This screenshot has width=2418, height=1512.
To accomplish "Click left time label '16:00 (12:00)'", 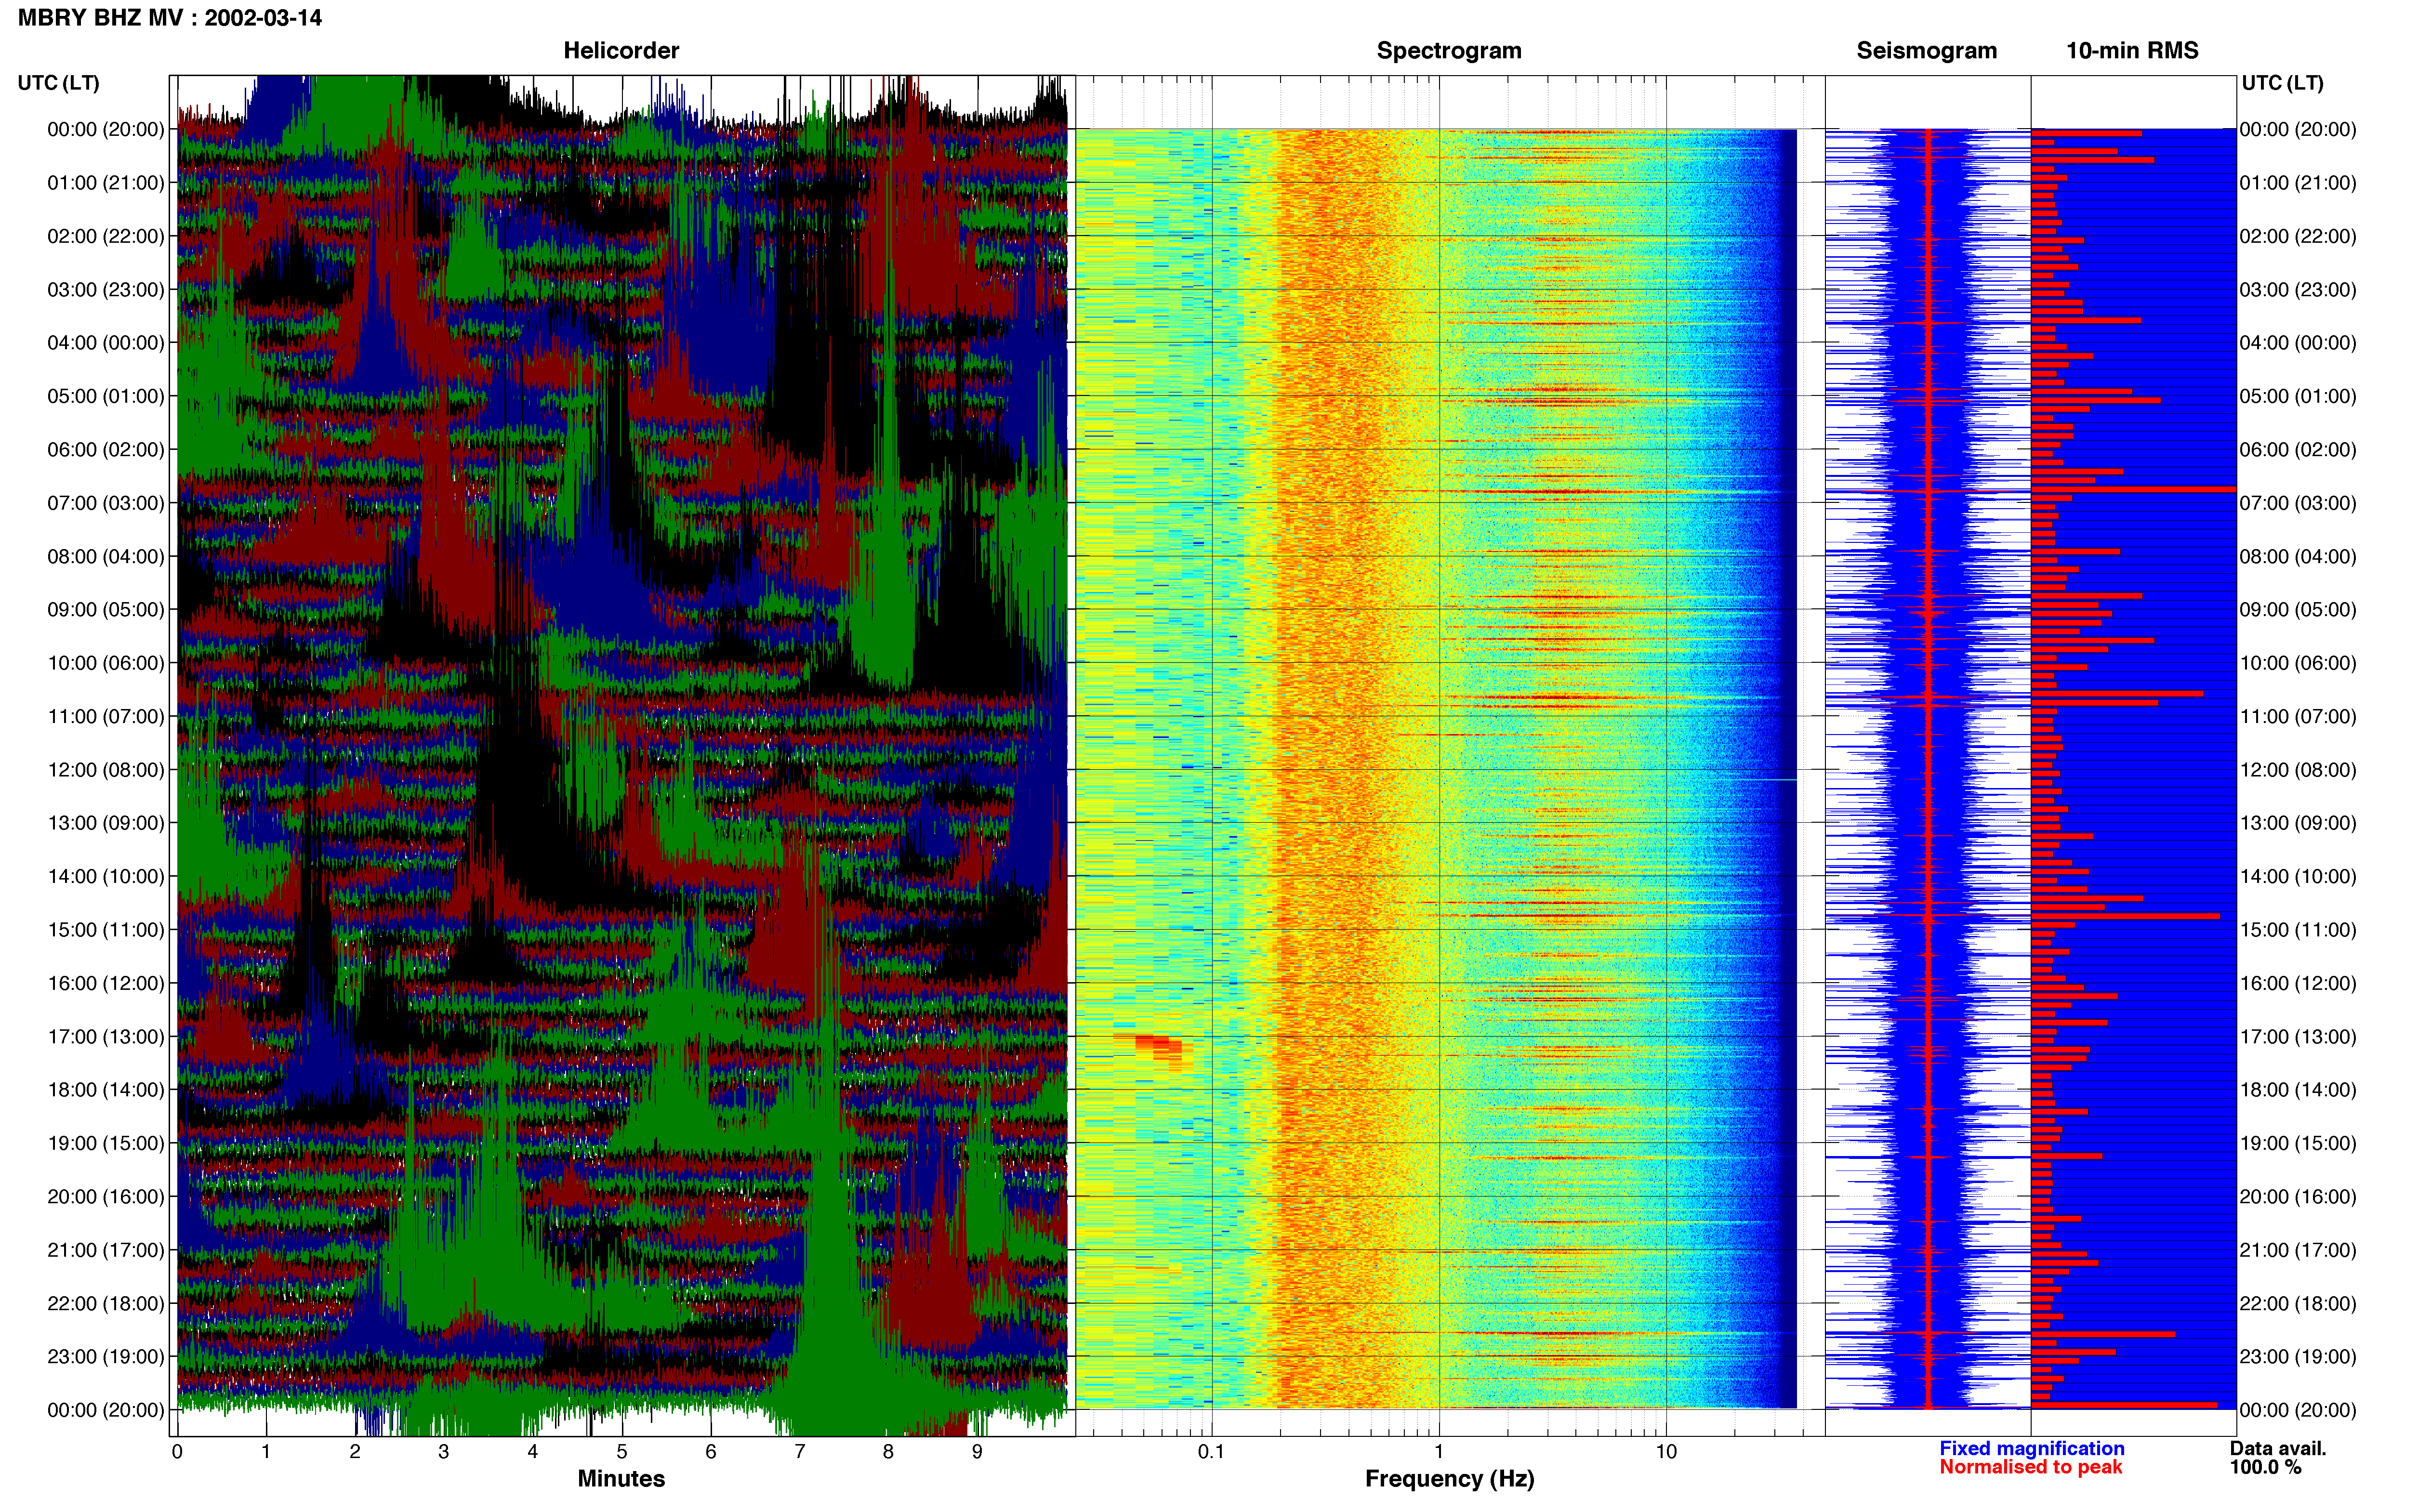I will 106,983.
